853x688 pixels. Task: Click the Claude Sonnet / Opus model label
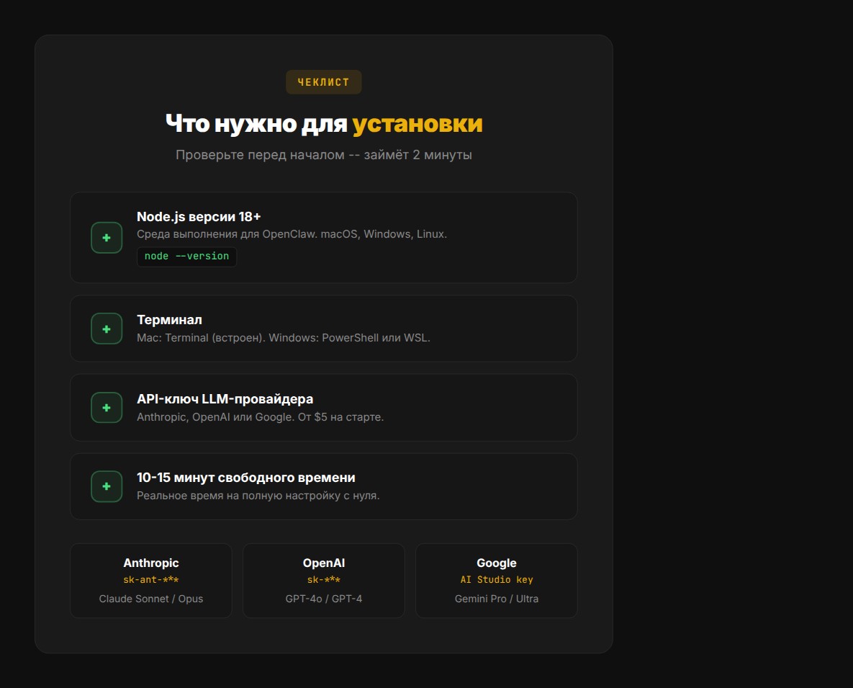(150, 599)
